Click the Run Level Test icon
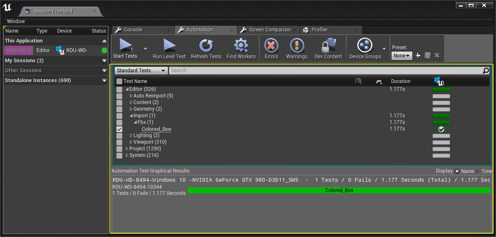The image size is (496, 237). click(169, 45)
